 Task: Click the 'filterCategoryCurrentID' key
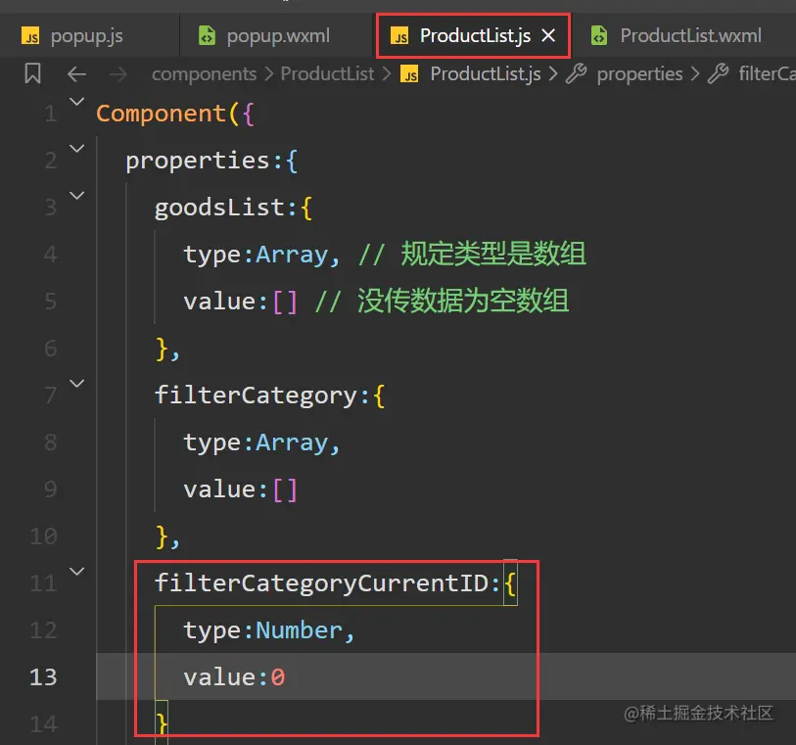[321, 583]
